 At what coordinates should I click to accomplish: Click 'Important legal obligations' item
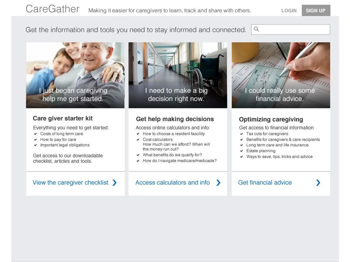(65, 145)
